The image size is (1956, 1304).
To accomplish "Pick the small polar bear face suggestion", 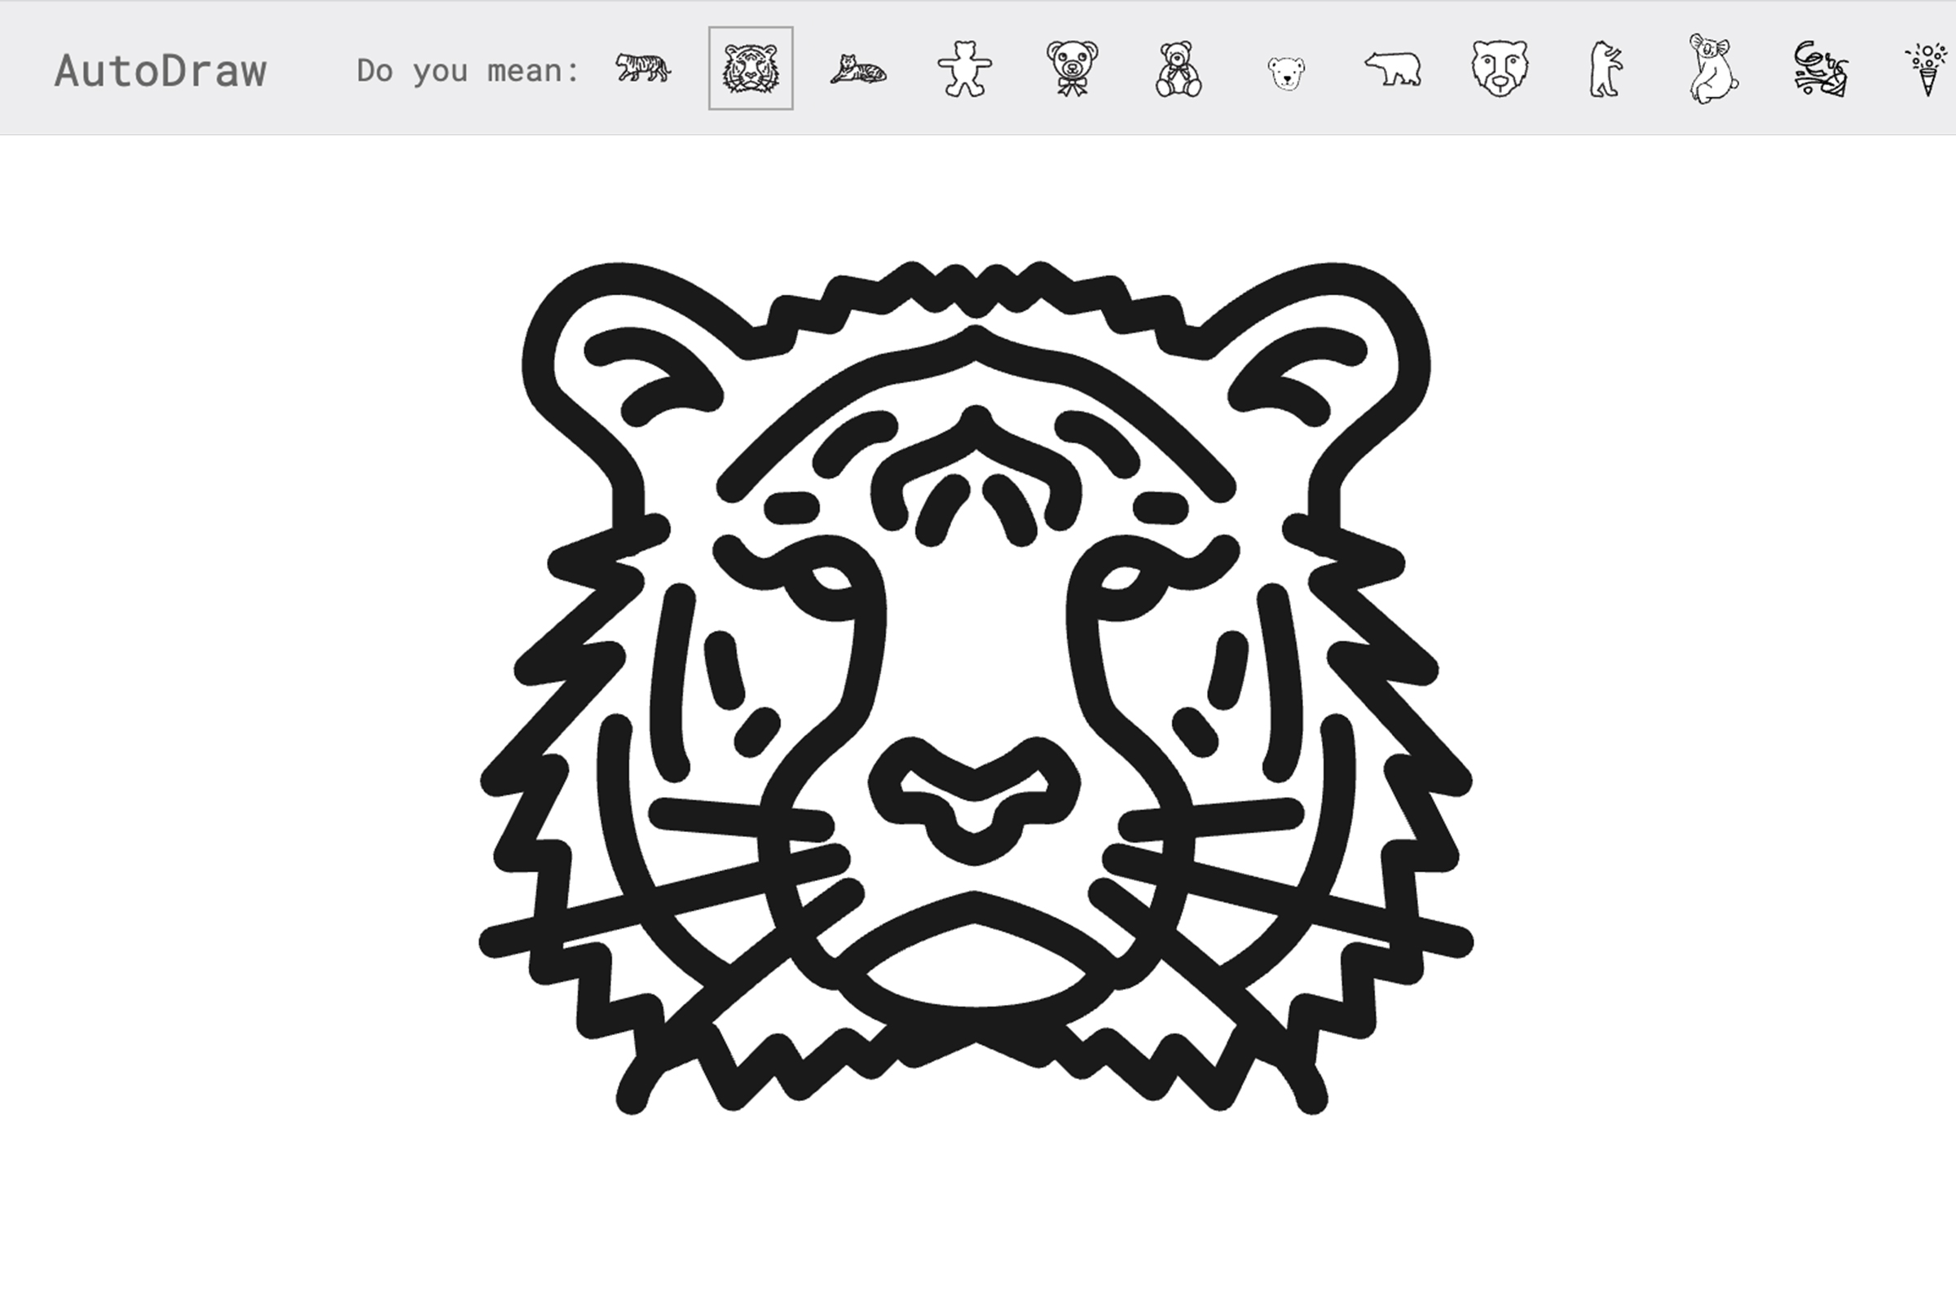I will (x=1286, y=73).
